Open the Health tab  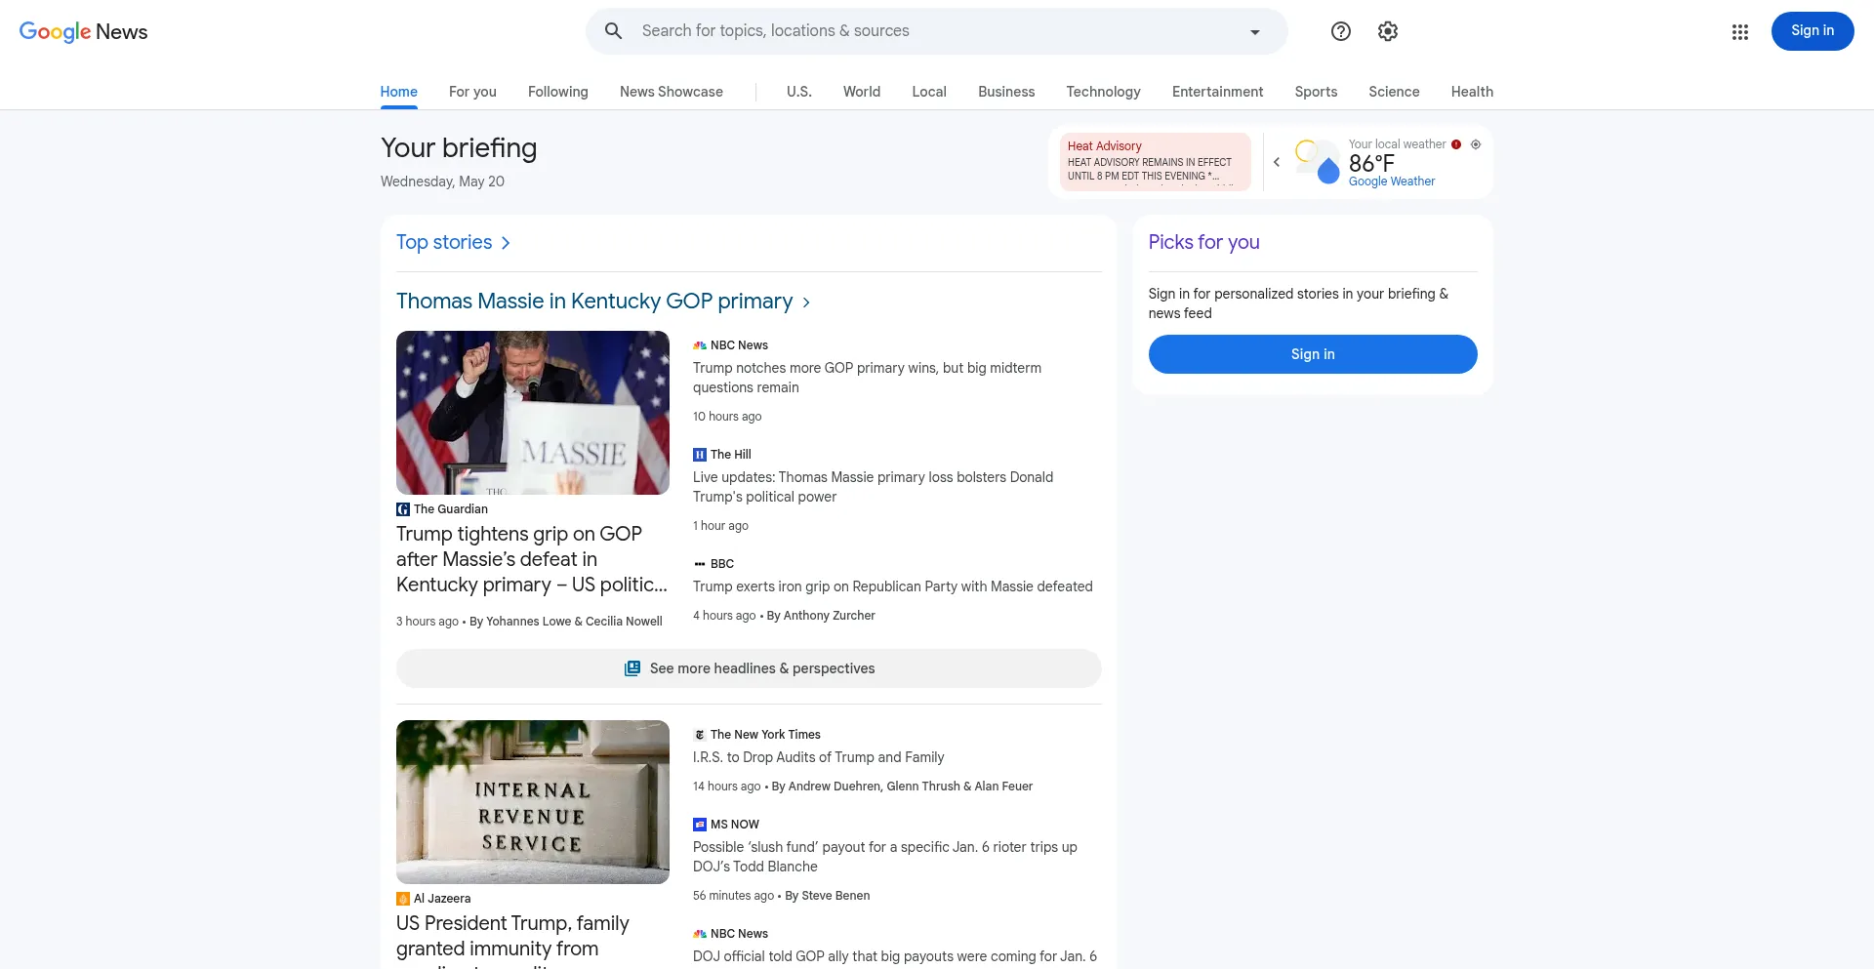pyautogui.click(x=1472, y=92)
